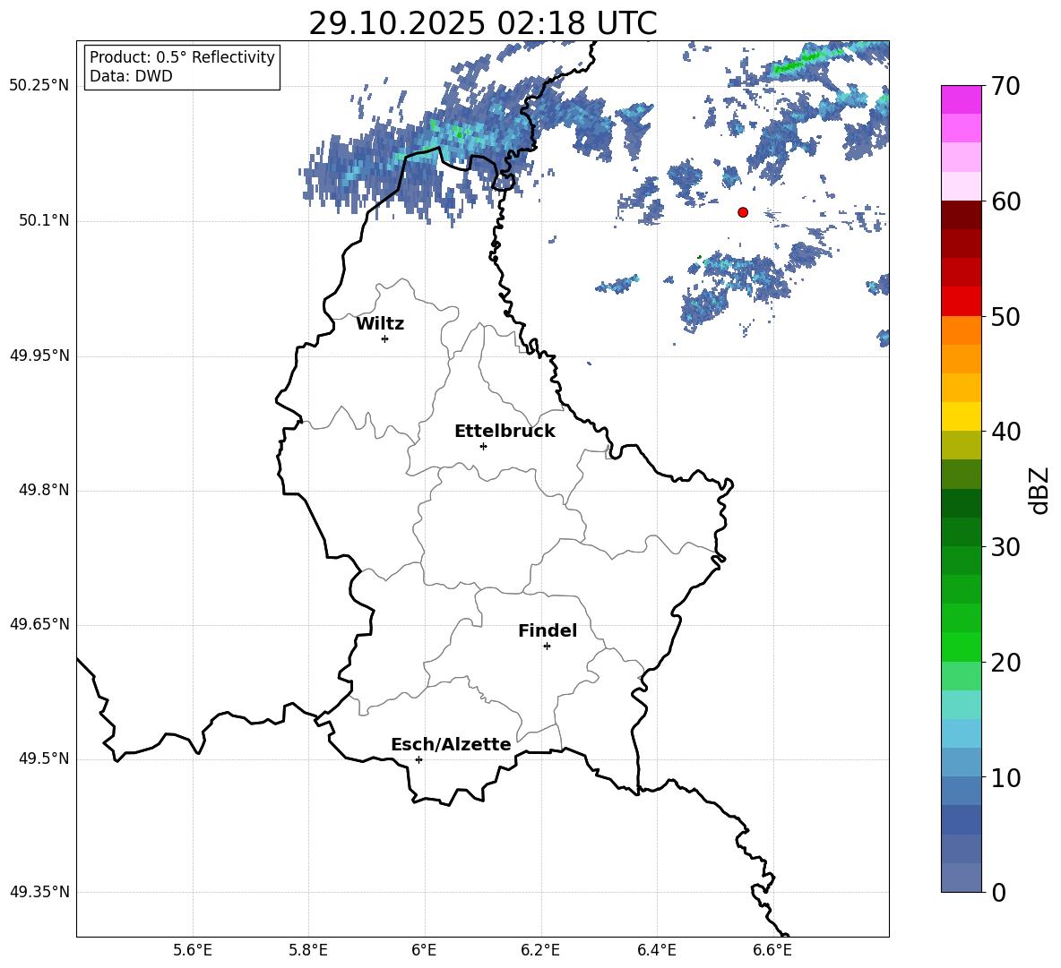
Task: Click the Esch/Alzette cross marker
Action: point(418,759)
